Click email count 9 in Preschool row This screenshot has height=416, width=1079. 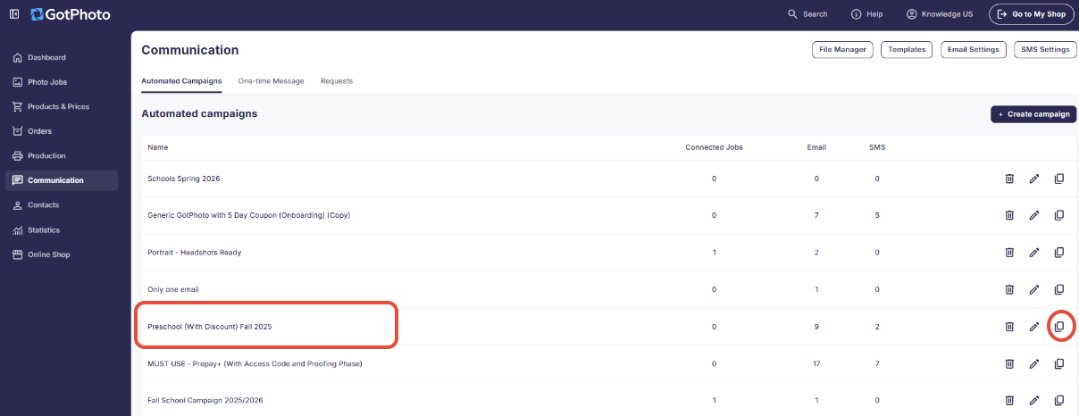(816, 327)
